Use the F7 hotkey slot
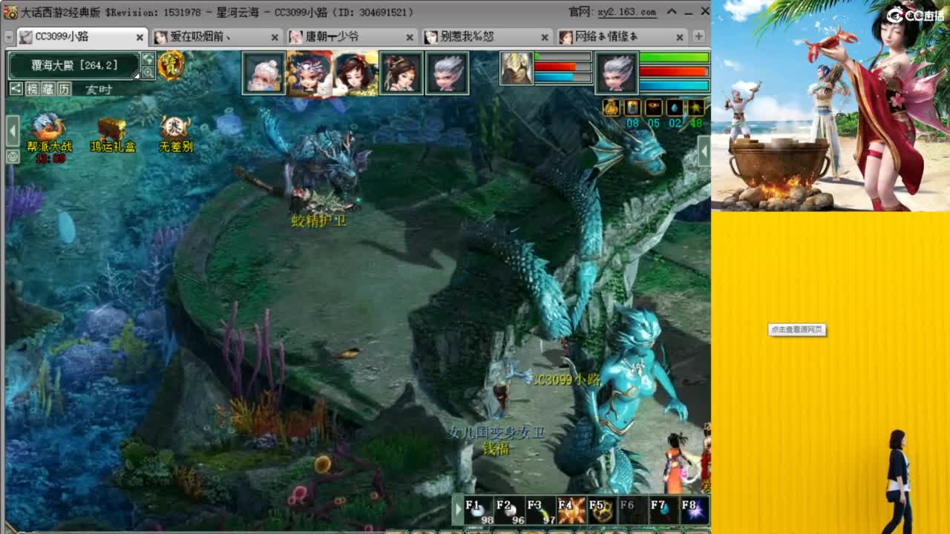Image resolution: width=950 pixels, height=534 pixels. click(x=664, y=511)
